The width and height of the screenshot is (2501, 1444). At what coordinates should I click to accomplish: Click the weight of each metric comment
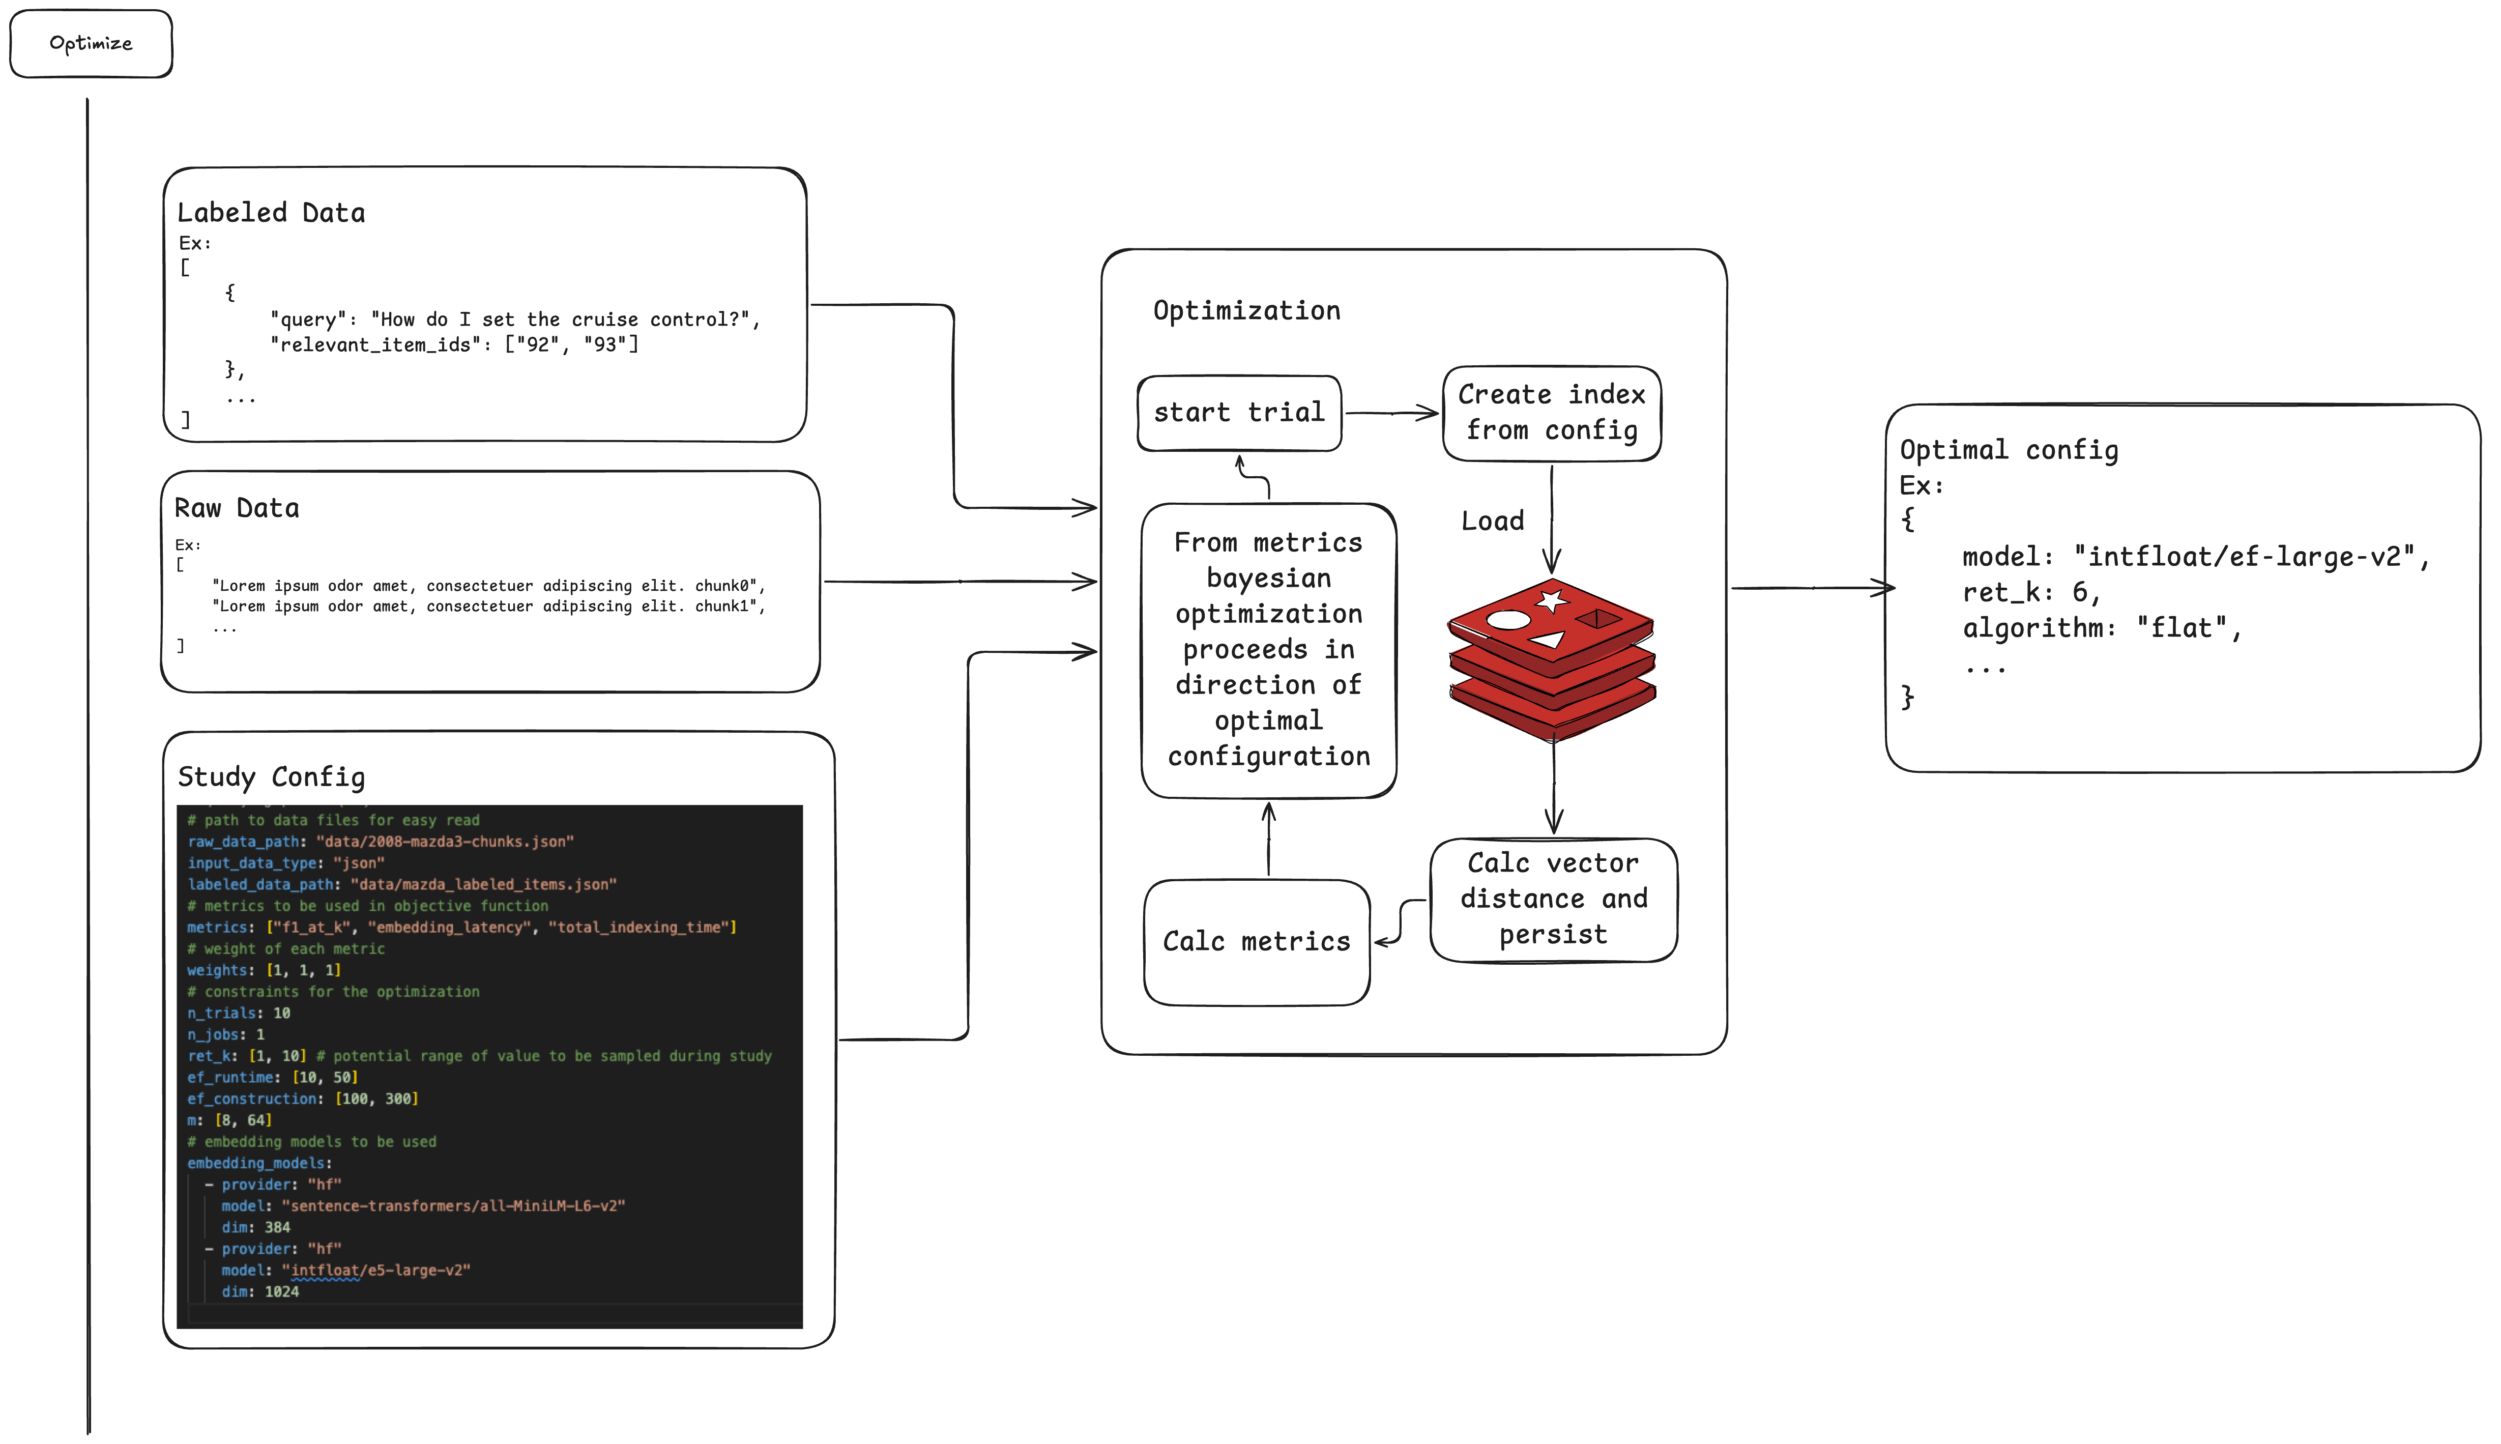pyautogui.click(x=285, y=949)
